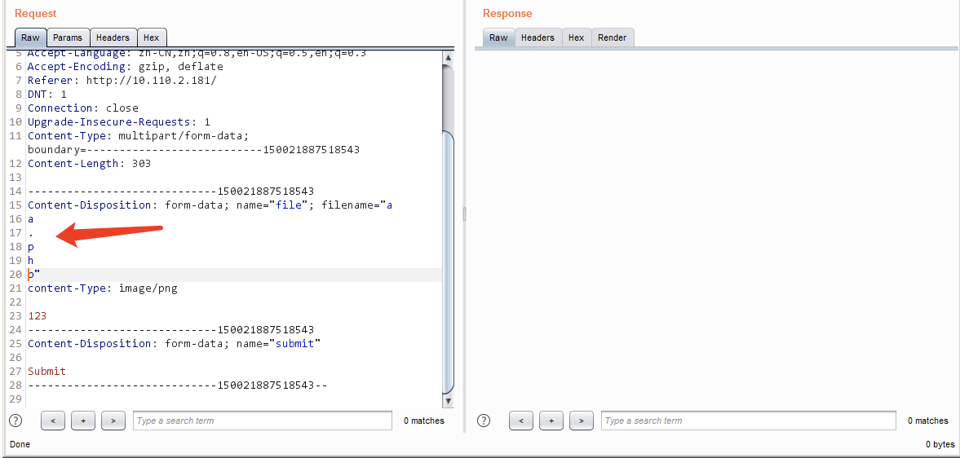960x458 pixels.
Task: Click the Content-Disposition filename line
Action: point(210,205)
